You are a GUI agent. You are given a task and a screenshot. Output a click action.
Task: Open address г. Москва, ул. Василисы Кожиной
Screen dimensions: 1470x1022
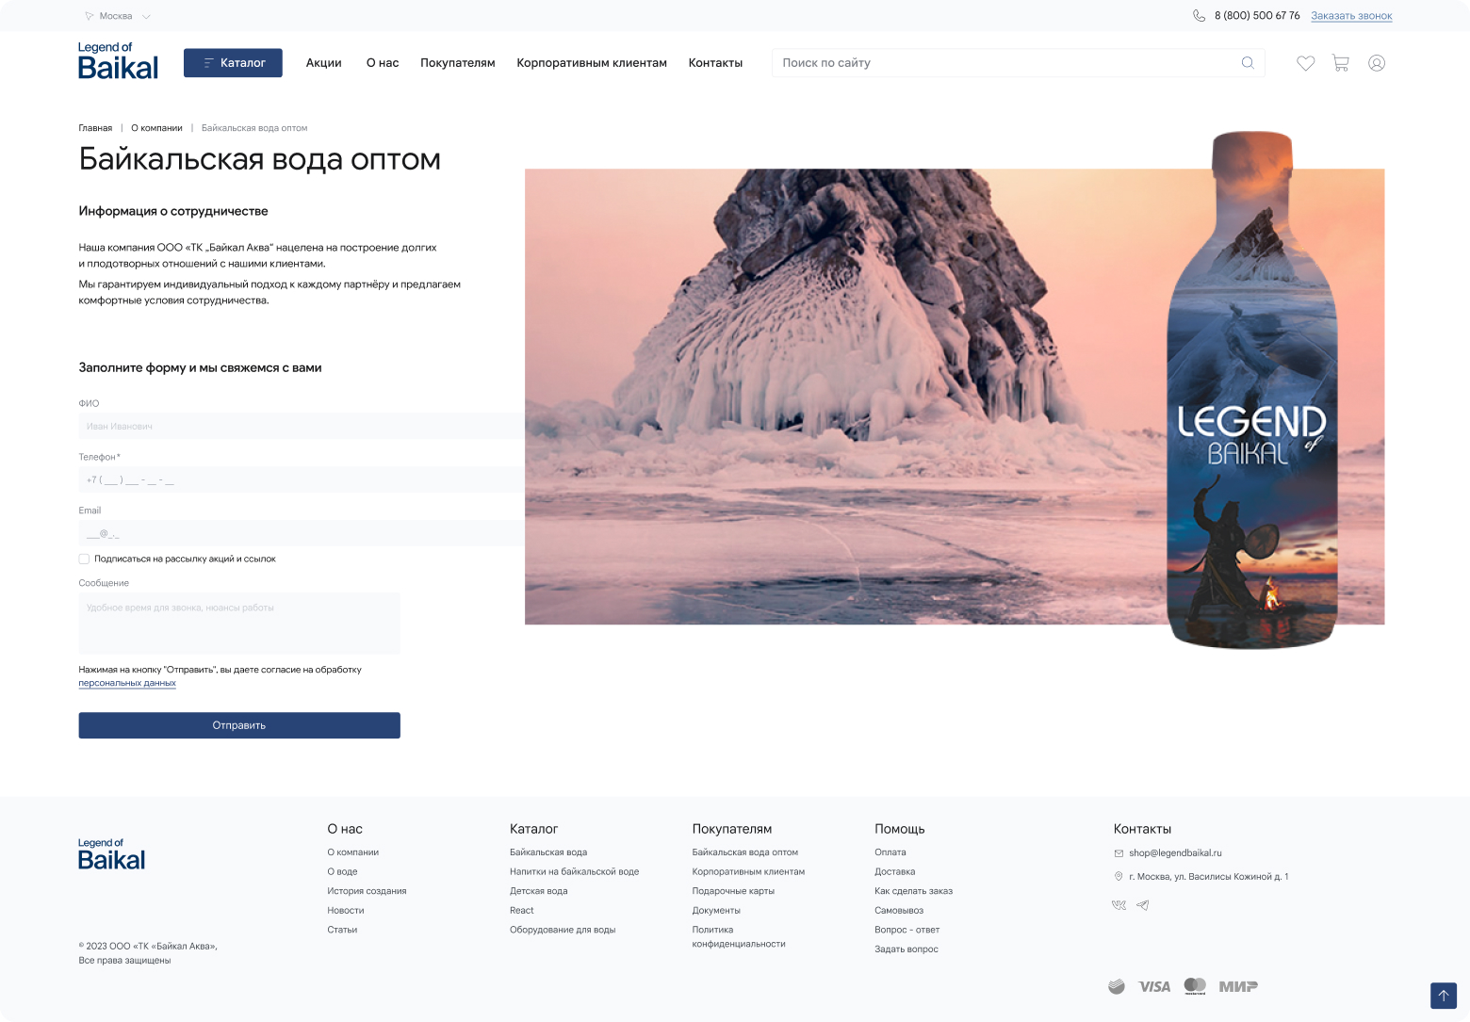(x=1209, y=877)
